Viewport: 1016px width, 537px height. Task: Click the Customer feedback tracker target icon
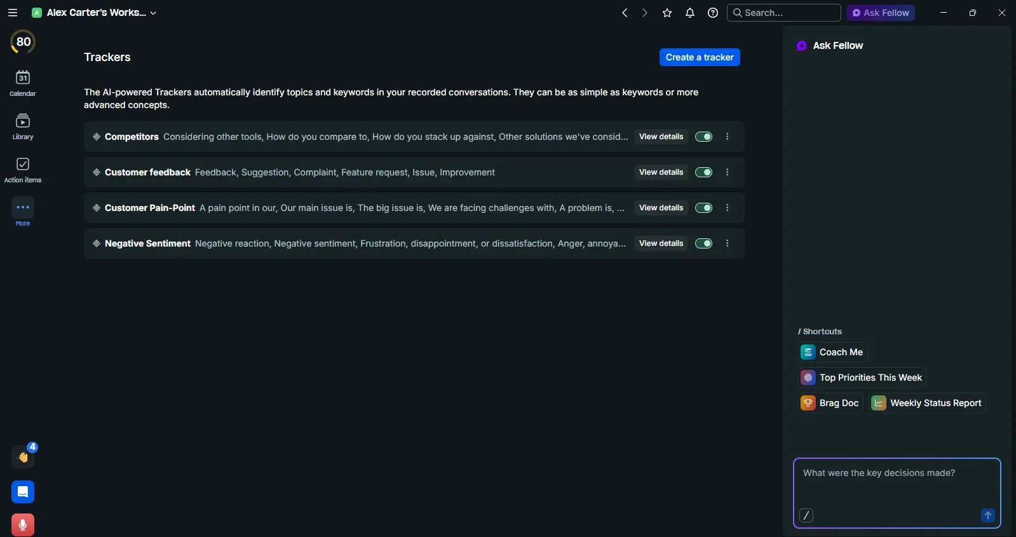97,172
